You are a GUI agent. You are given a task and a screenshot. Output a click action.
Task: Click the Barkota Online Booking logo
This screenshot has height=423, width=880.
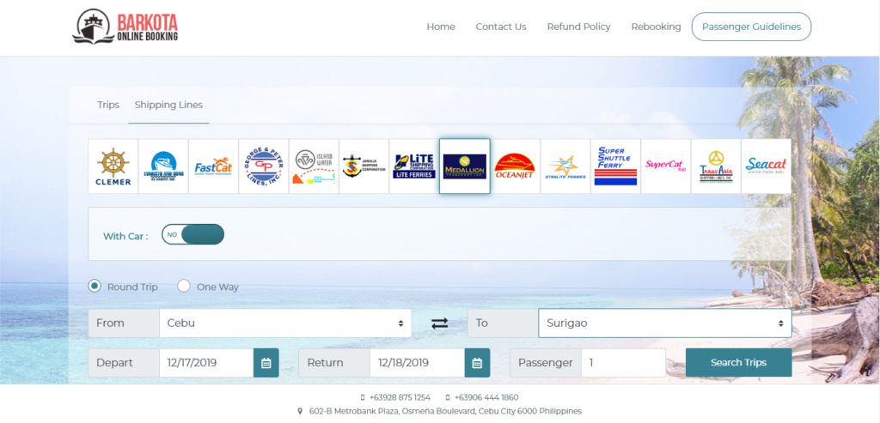point(125,27)
